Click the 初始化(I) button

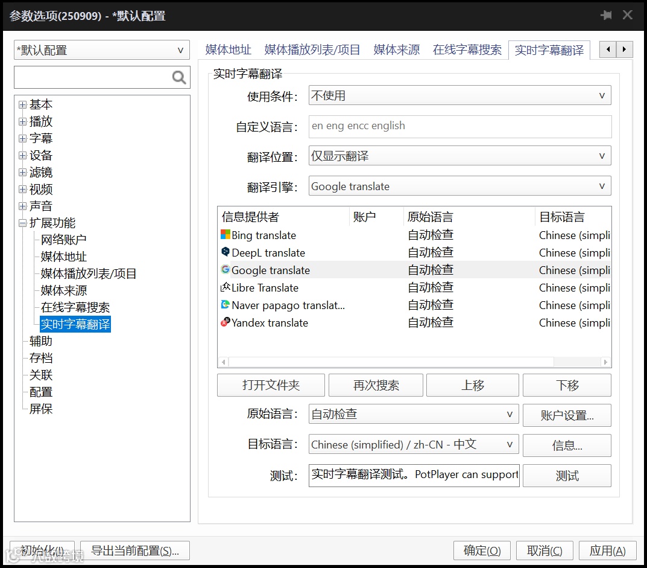pyautogui.click(x=42, y=550)
